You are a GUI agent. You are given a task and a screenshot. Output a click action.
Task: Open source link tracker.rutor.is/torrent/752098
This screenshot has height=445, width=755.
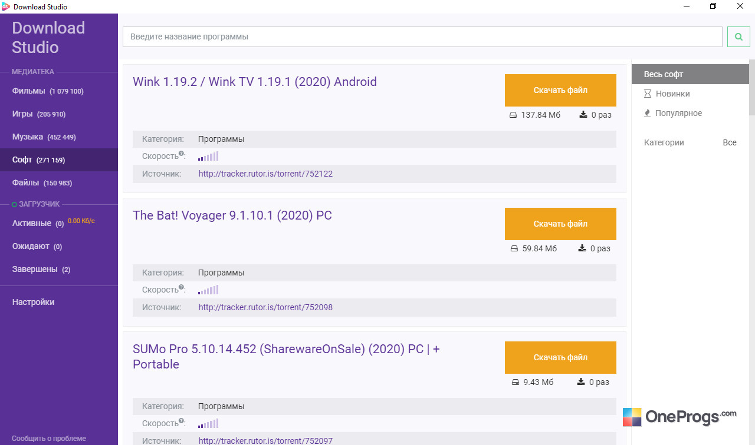(265, 308)
